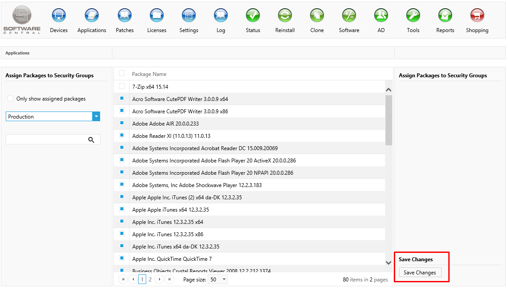
Task: Open the Devices section icon
Action: click(58, 16)
